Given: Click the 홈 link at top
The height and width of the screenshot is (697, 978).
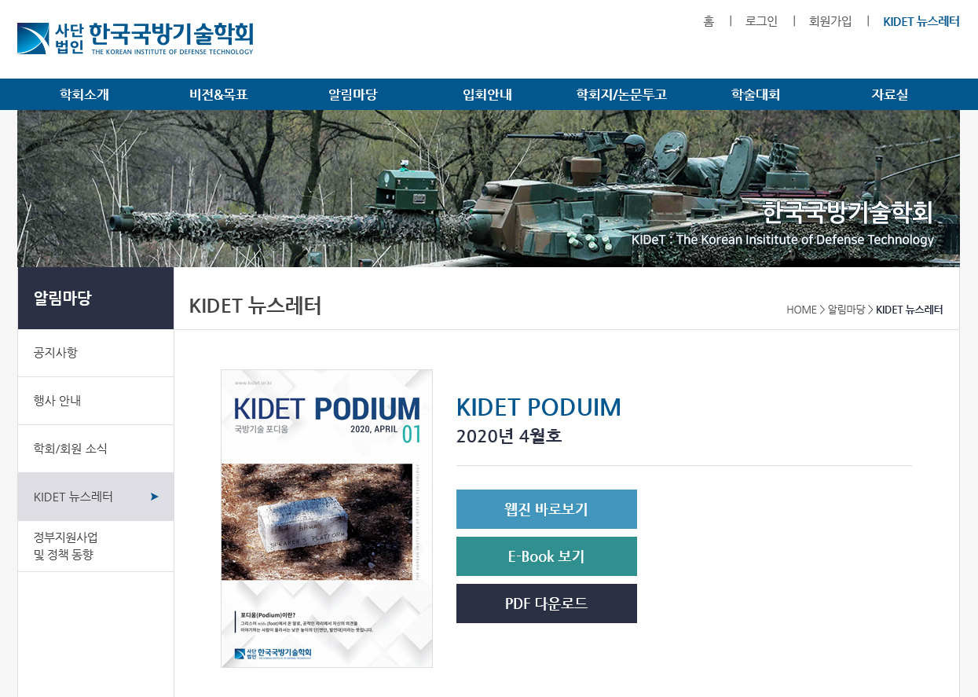Looking at the screenshot, I should point(709,21).
